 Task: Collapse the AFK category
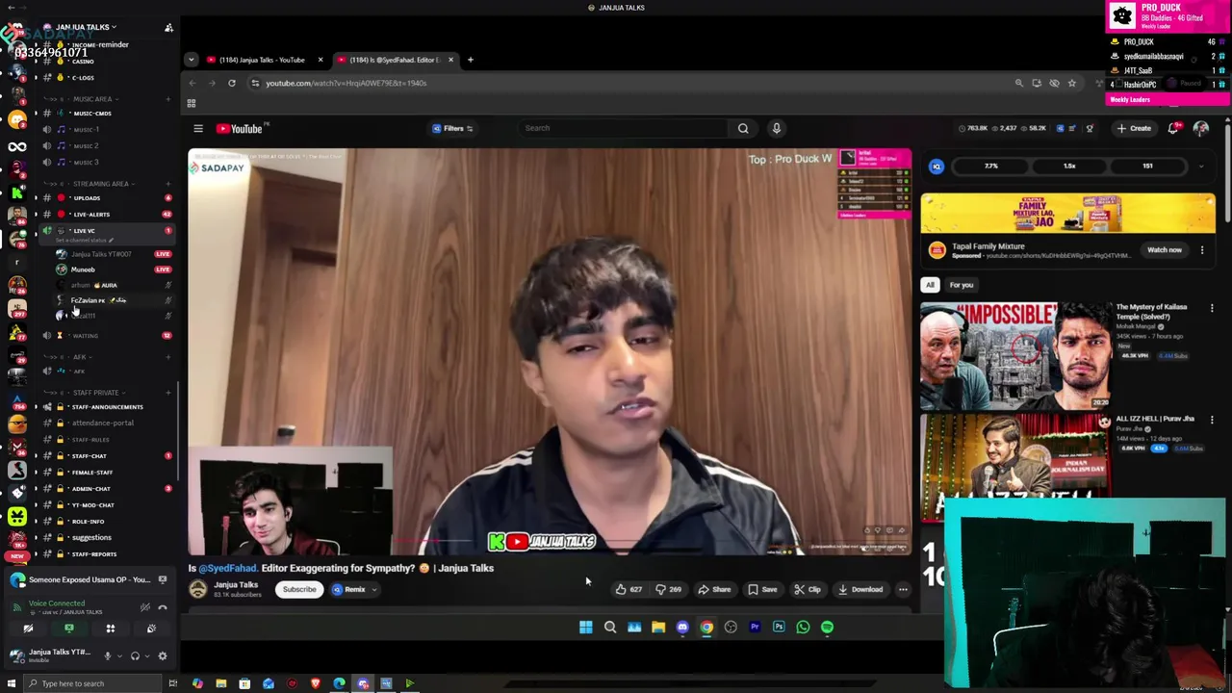79,357
